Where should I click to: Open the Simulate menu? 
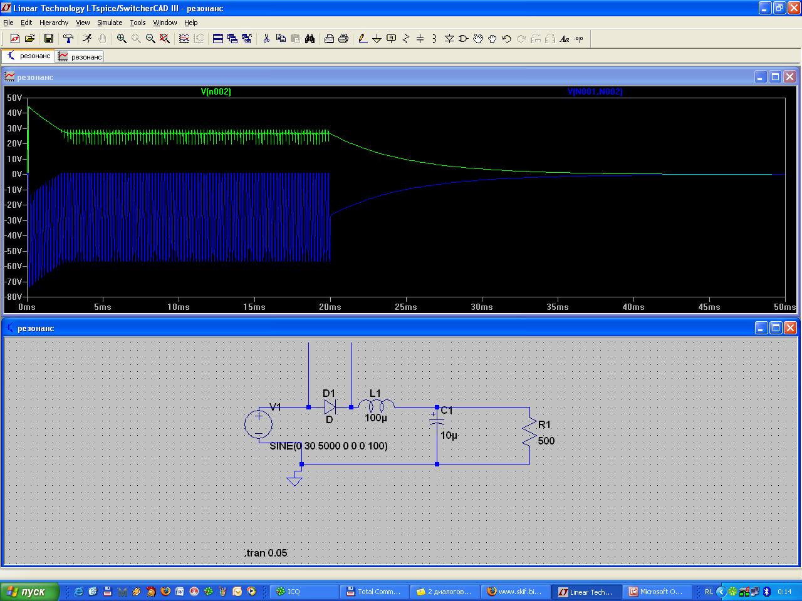click(x=110, y=23)
